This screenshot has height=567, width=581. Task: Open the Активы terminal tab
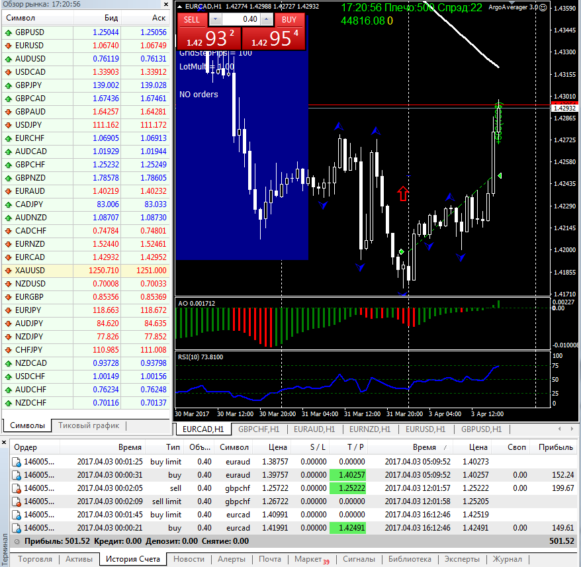tap(79, 559)
